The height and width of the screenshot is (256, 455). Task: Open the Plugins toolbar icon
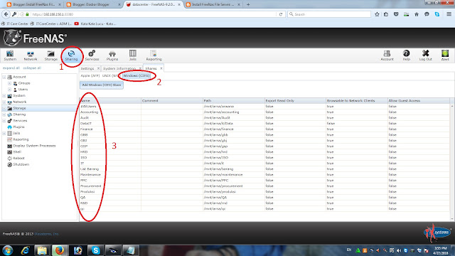click(112, 55)
